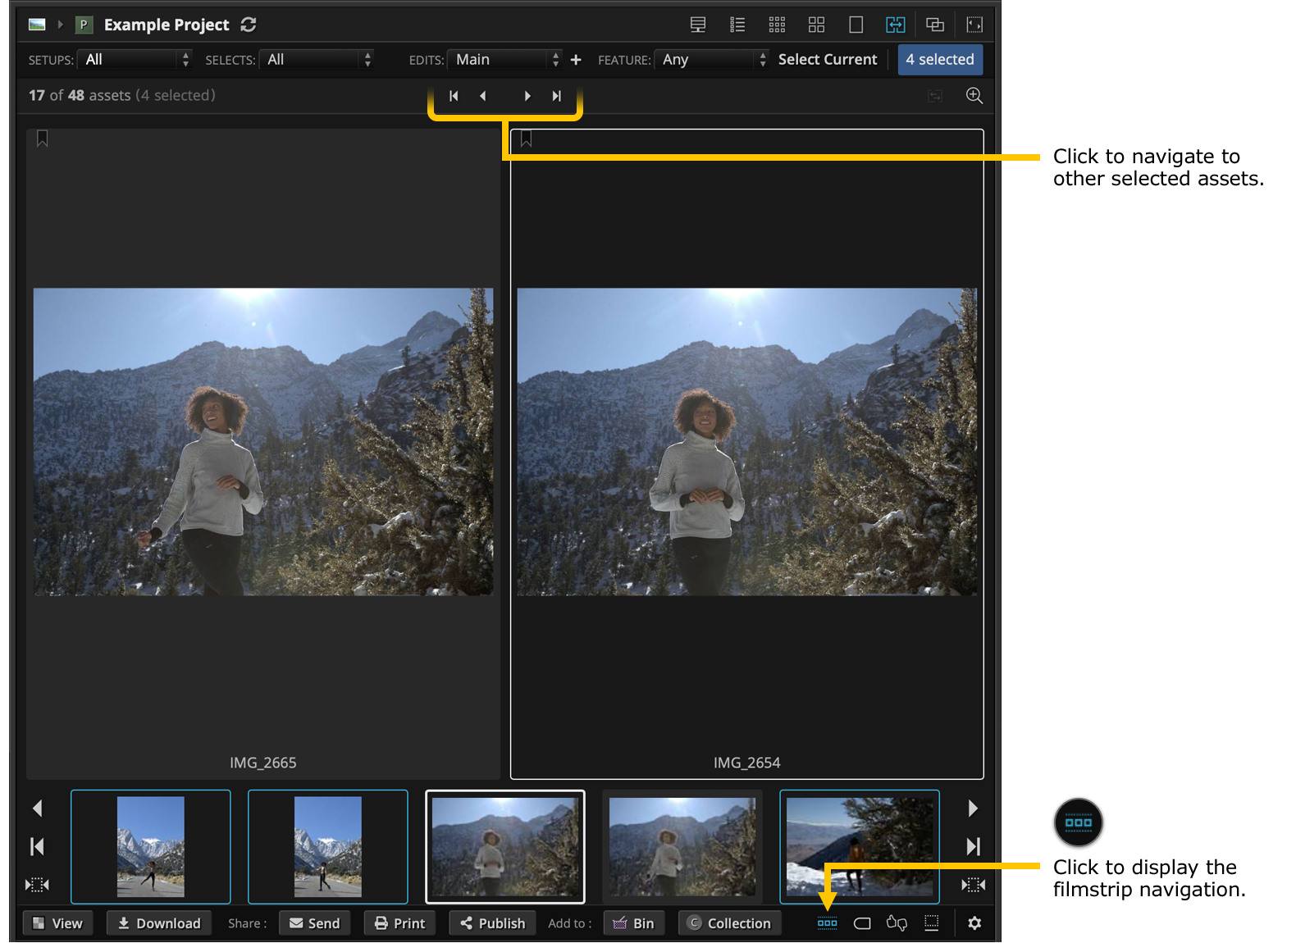Toggle the 4 selected filter
1296x943 pixels.
pyautogui.click(x=940, y=59)
